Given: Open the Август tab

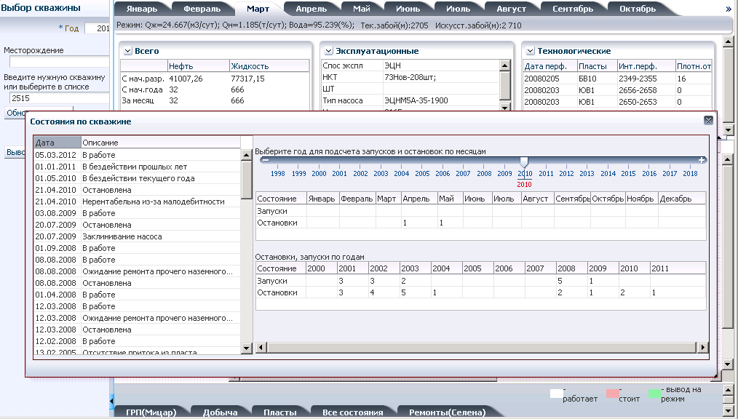Looking at the screenshot, I should (x=511, y=9).
